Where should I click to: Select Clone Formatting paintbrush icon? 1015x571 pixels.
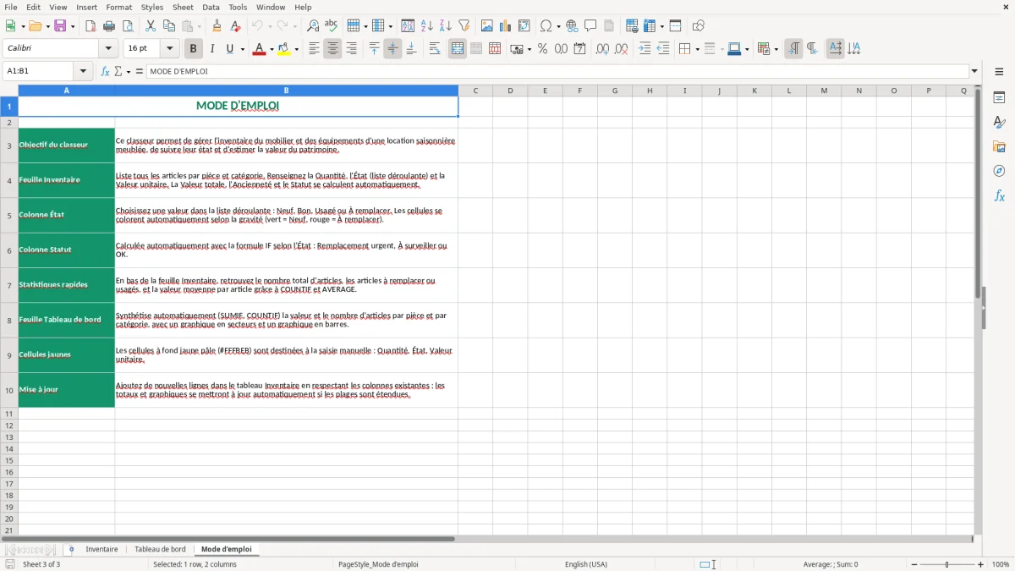(217, 26)
